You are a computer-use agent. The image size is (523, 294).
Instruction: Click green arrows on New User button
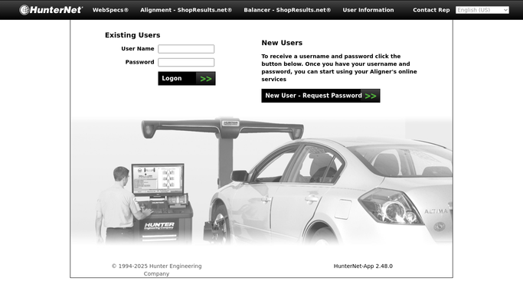tap(371, 96)
